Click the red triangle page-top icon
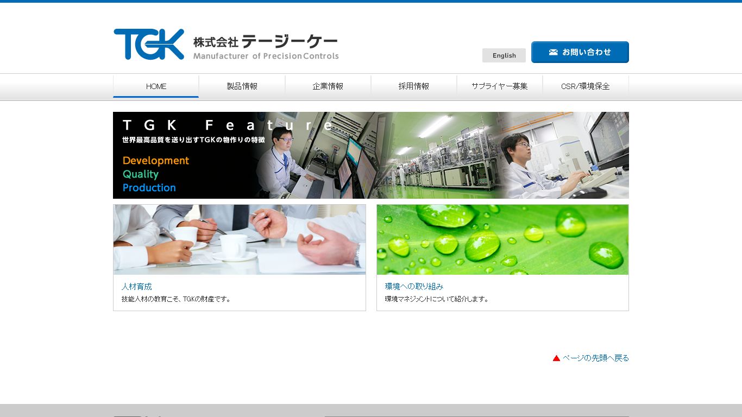 [556, 358]
